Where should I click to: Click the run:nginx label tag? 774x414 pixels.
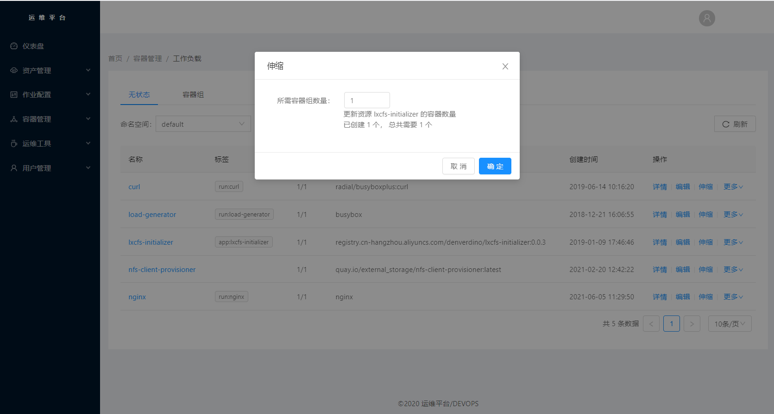(232, 297)
